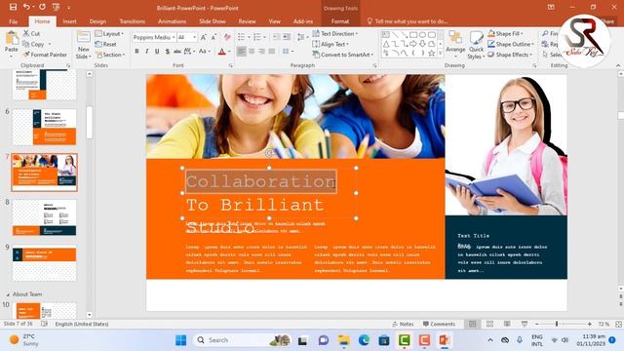Click Cut in Clipboard group

click(x=31, y=33)
